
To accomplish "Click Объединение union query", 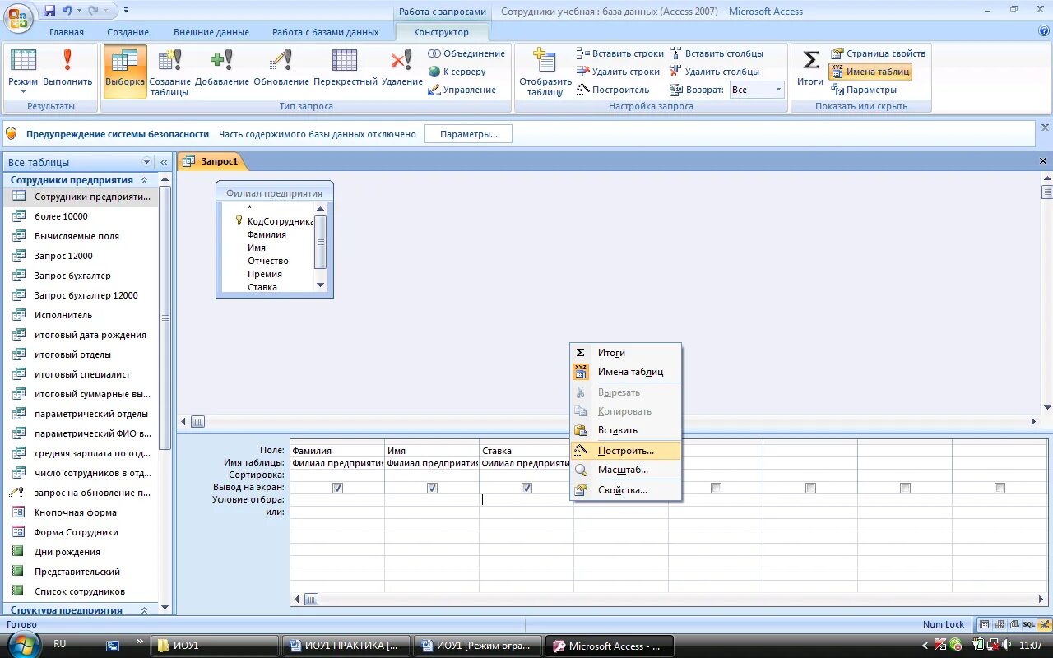I will tap(466, 53).
